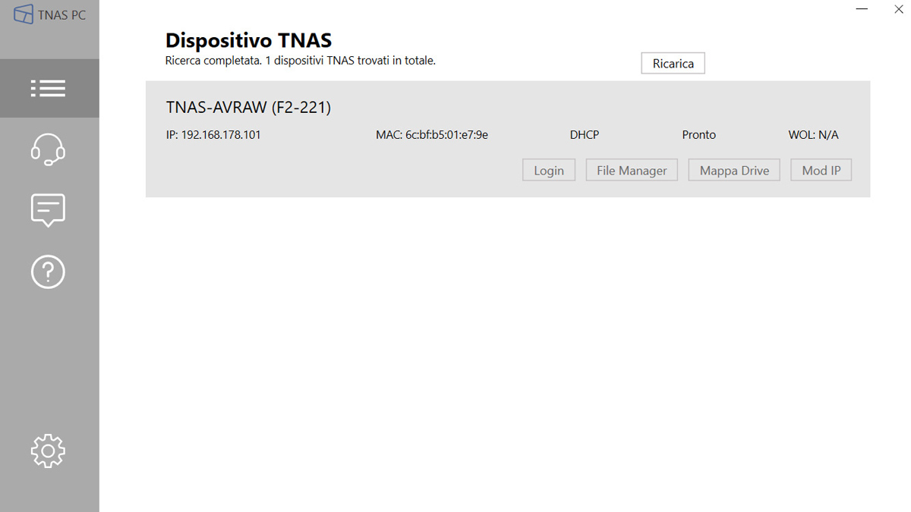The height and width of the screenshot is (512, 911).
Task: Open File Manager for the TNAS device
Action: click(x=632, y=171)
